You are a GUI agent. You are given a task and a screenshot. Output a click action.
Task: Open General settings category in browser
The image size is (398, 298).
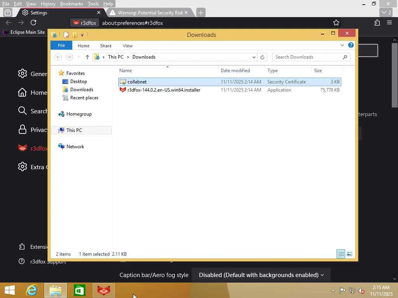33,74
